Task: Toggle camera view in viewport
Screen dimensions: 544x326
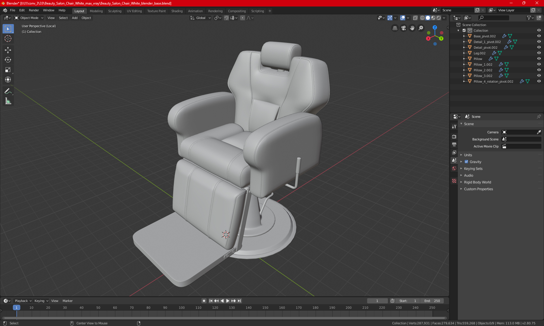Action: [x=403, y=28]
